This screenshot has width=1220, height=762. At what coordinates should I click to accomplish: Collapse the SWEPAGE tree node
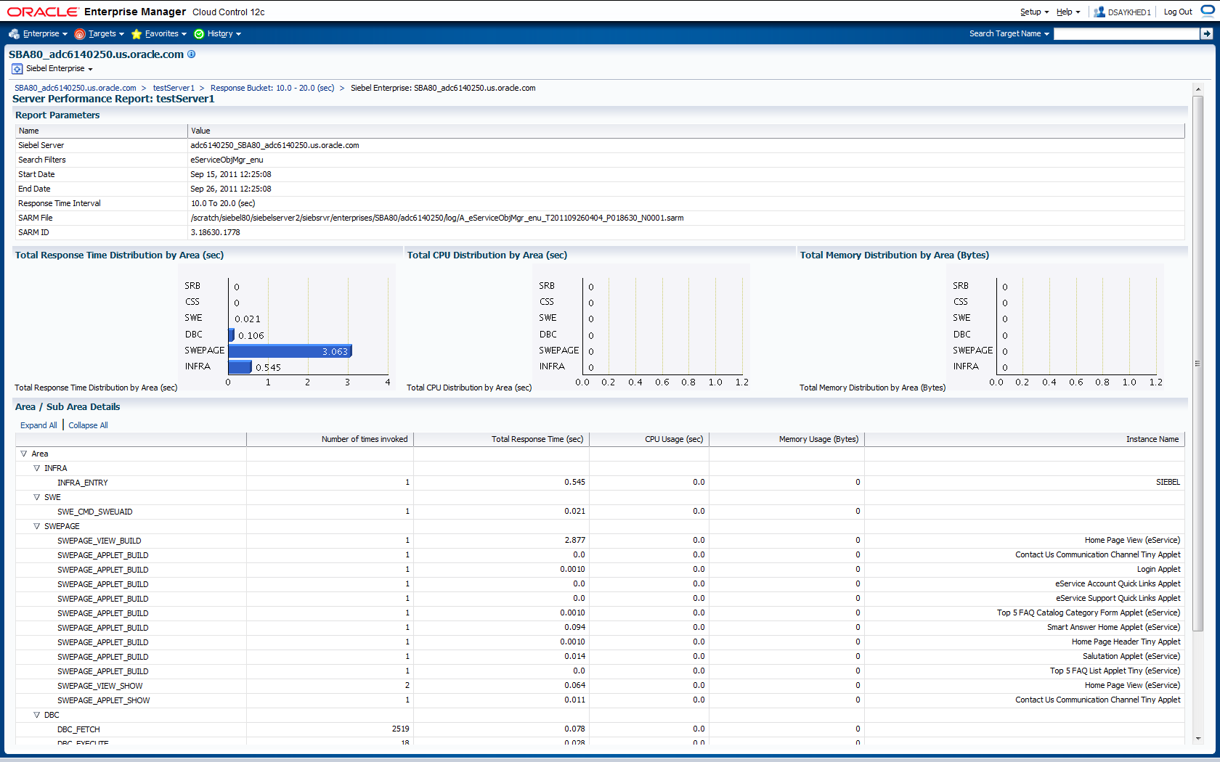click(x=37, y=527)
